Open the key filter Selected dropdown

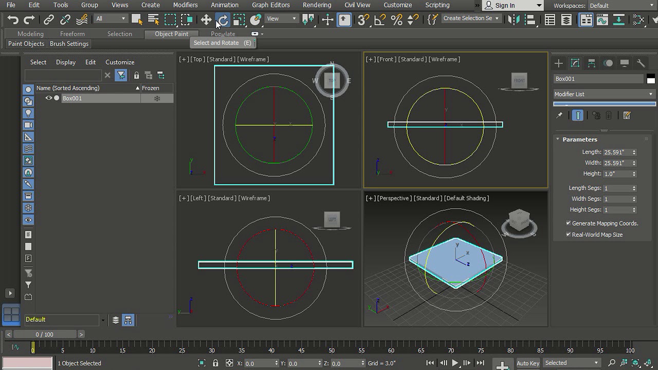(x=572, y=363)
